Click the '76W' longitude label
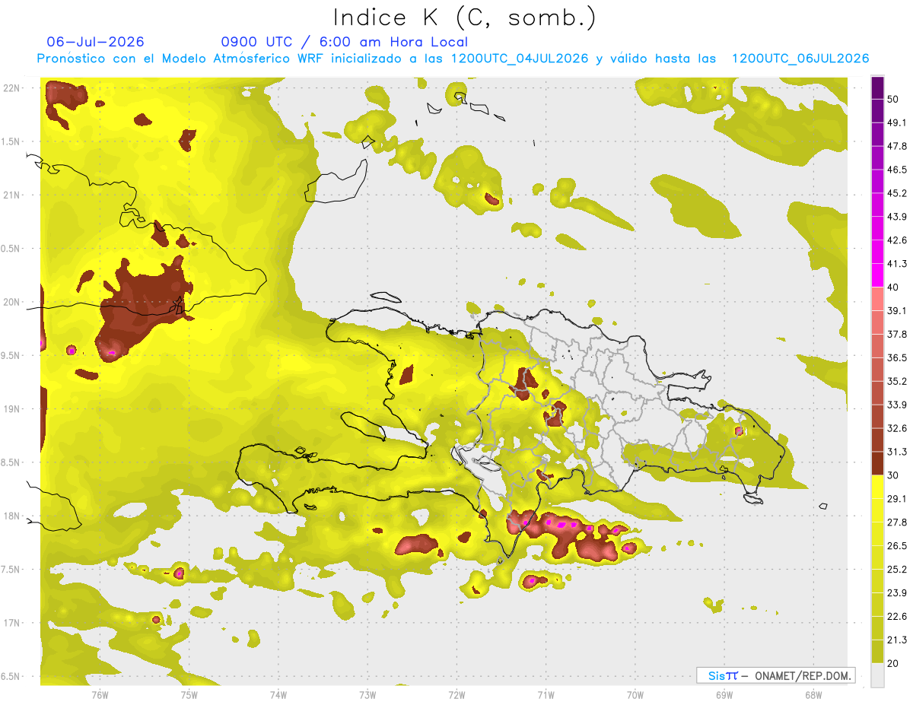The width and height of the screenshot is (913, 705). click(100, 694)
